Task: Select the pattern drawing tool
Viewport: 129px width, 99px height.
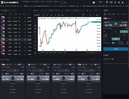Action: (x=35, y=28)
